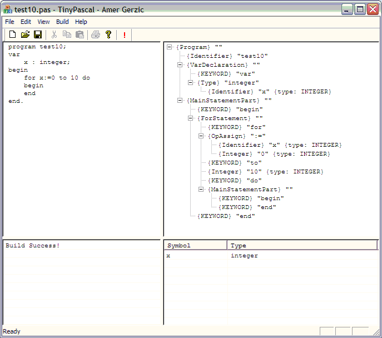Select {Identifier} "x" under {OpAssign}

[280, 145]
